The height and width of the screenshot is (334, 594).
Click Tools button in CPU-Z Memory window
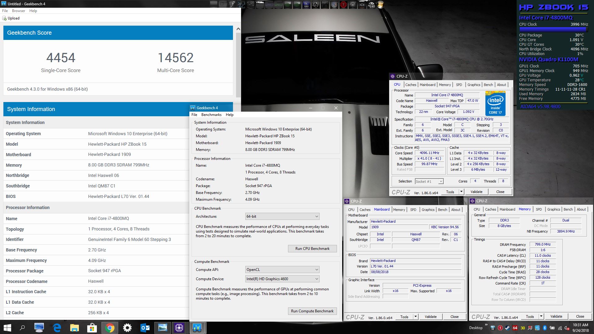pyautogui.click(x=530, y=316)
